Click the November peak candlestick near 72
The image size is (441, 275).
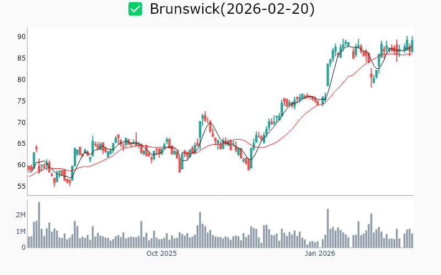(x=205, y=117)
